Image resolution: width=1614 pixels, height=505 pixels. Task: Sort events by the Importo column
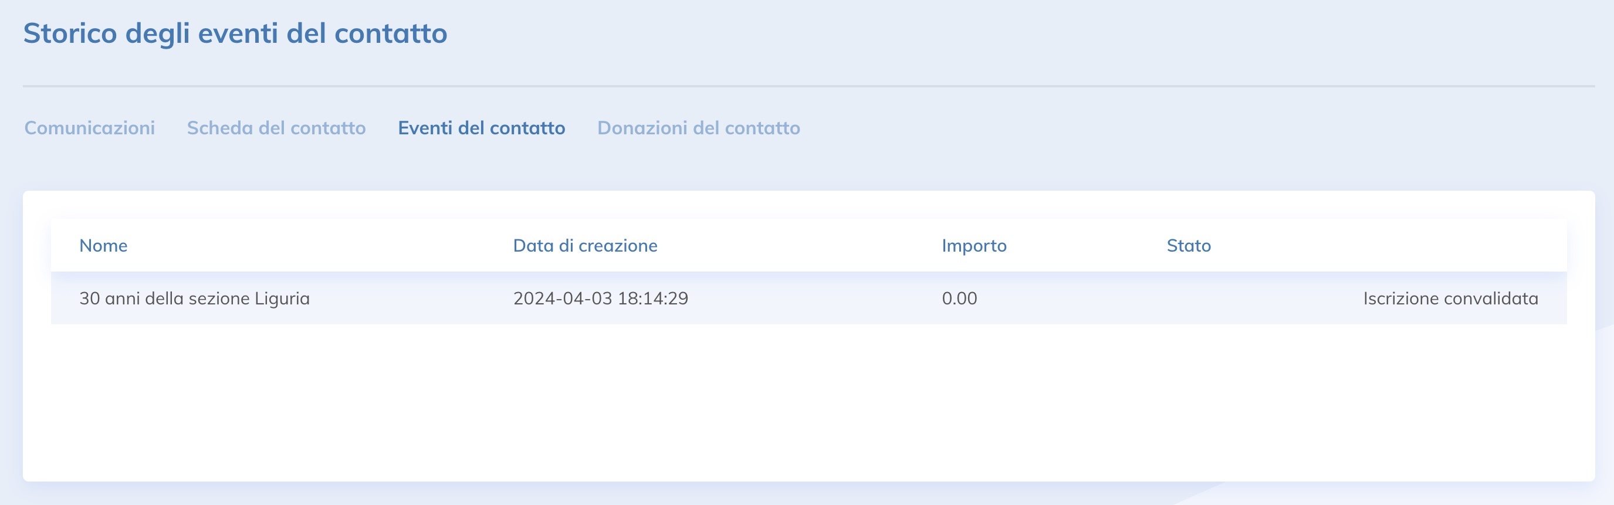coord(973,246)
